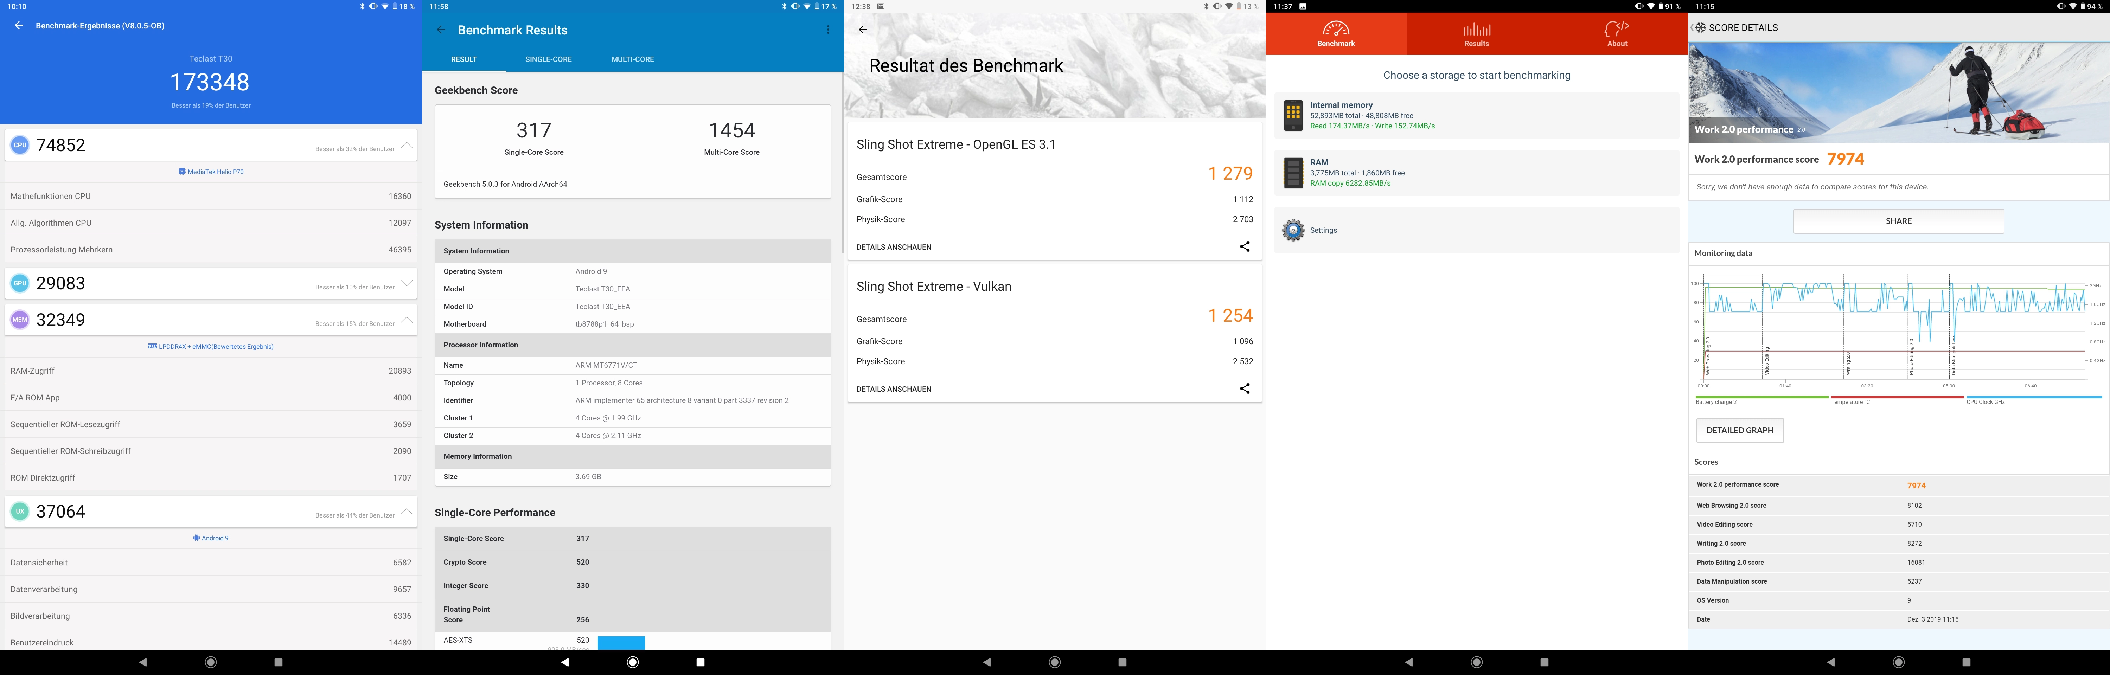Go back from Resultat des Benchmark screen
The height and width of the screenshot is (675, 2110).
click(x=863, y=30)
